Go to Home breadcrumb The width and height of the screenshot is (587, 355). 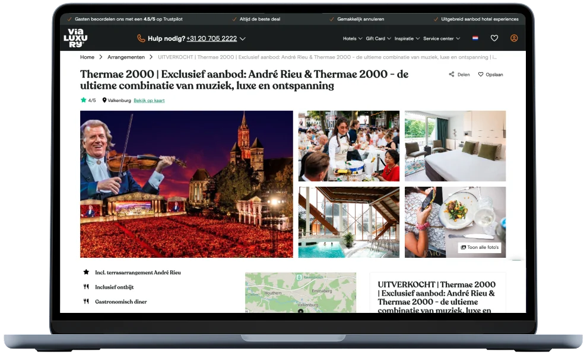[87, 57]
